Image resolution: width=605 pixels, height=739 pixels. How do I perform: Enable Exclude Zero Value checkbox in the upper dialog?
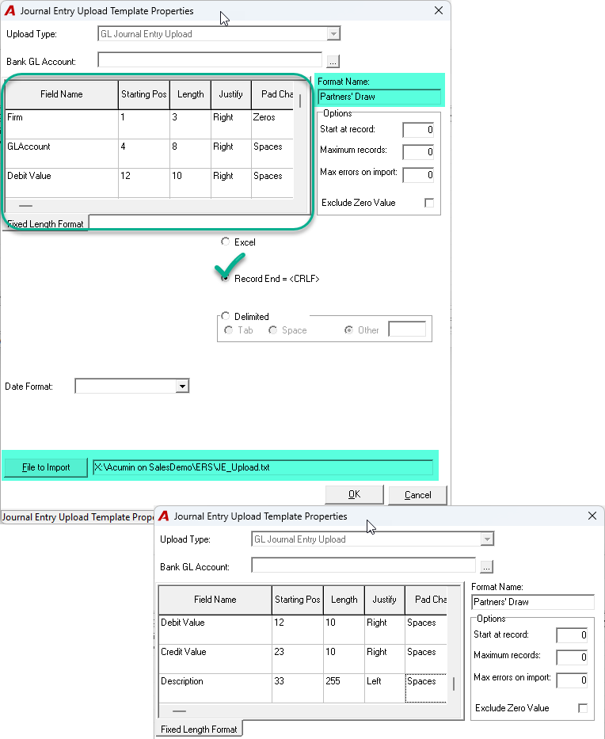tap(429, 203)
